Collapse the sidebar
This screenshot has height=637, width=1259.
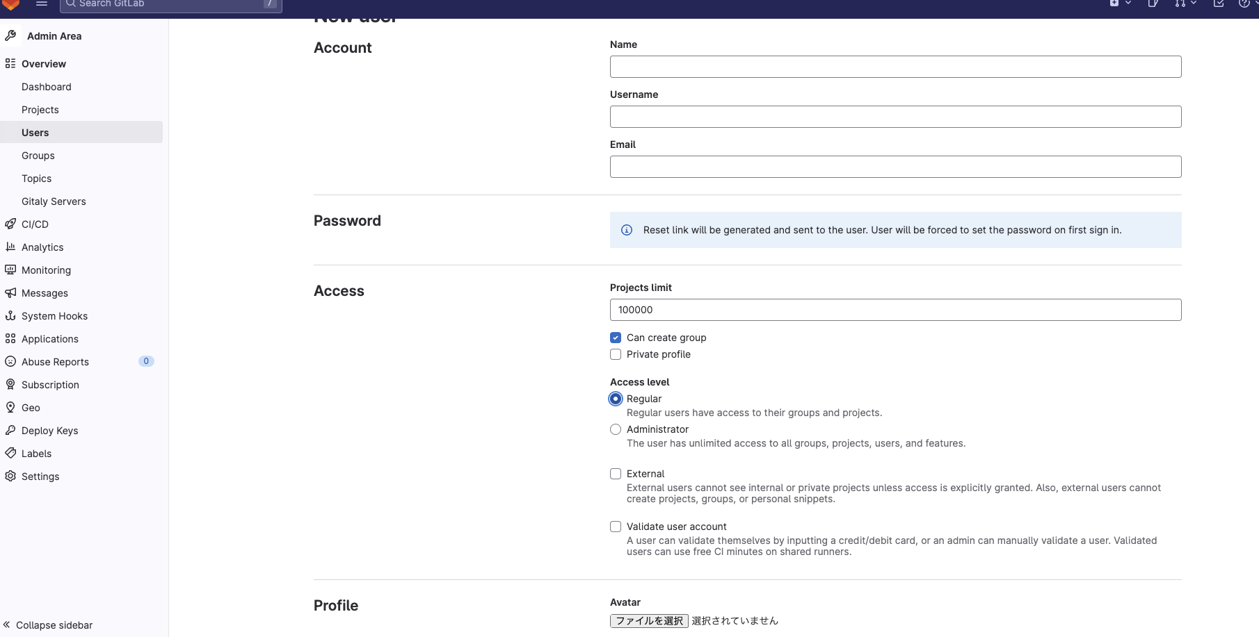(x=47, y=624)
